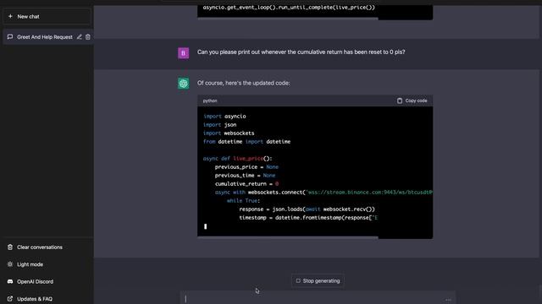Click the trash icon beside Clear conversations
Image resolution: width=542 pixels, height=304 pixels.
coord(10,247)
